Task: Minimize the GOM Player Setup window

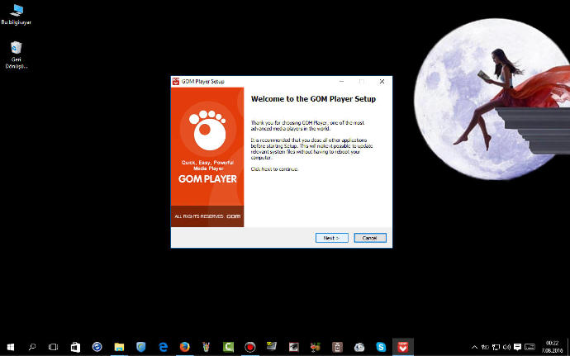Action: [341, 82]
